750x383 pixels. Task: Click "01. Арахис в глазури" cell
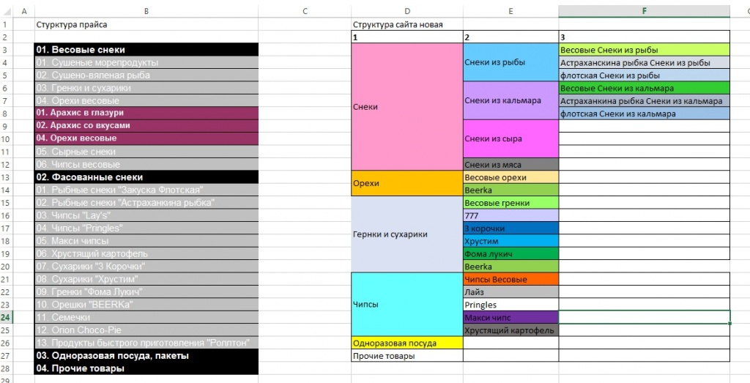pyautogui.click(x=146, y=113)
